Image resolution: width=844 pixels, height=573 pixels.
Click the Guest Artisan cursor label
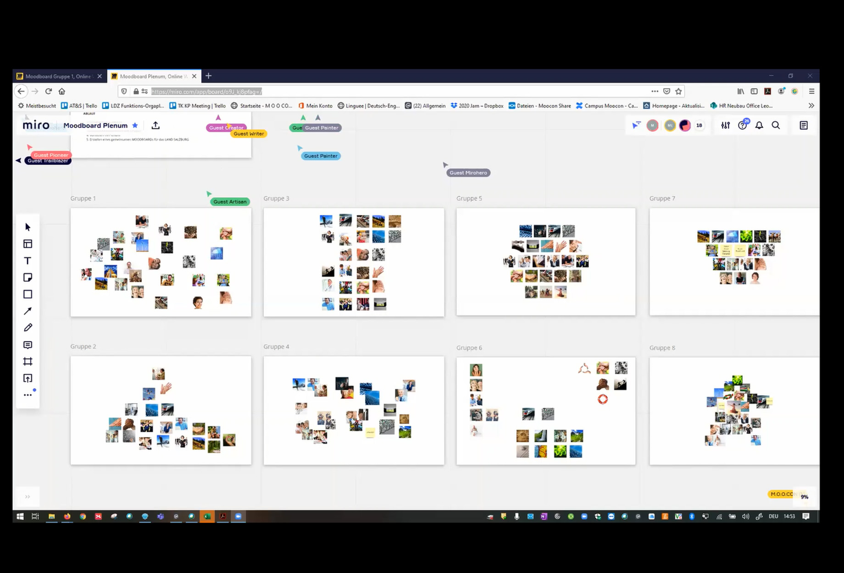[x=230, y=202]
